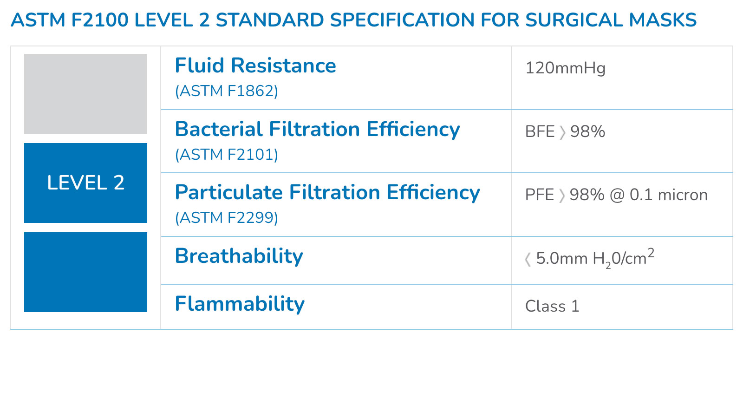Click the Class 1 value cell
The image size is (743, 418).
click(x=552, y=307)
